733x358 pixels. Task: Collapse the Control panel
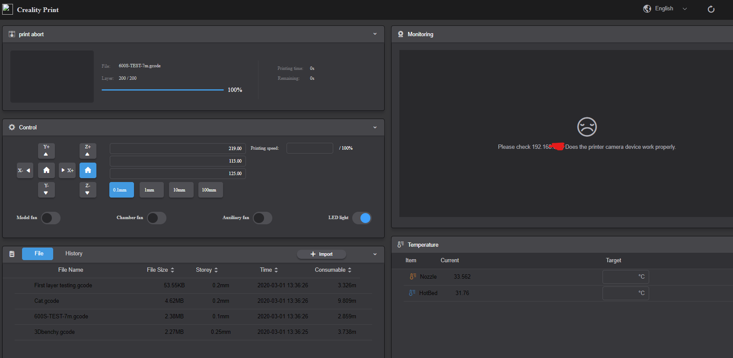pyautogui.click(x=375, y=128)
